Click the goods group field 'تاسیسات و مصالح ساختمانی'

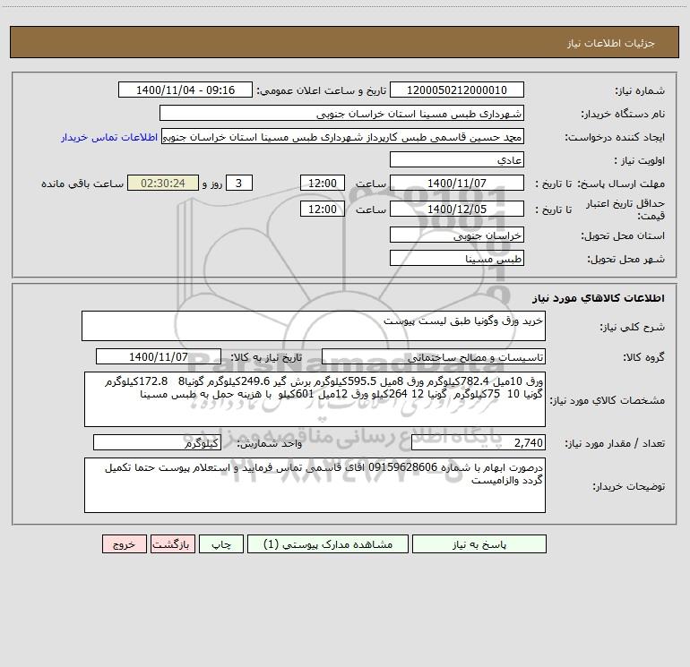click(434, 356)
